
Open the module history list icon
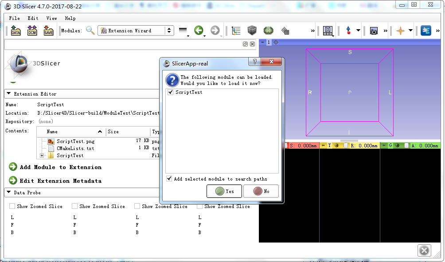click(183, 31)
